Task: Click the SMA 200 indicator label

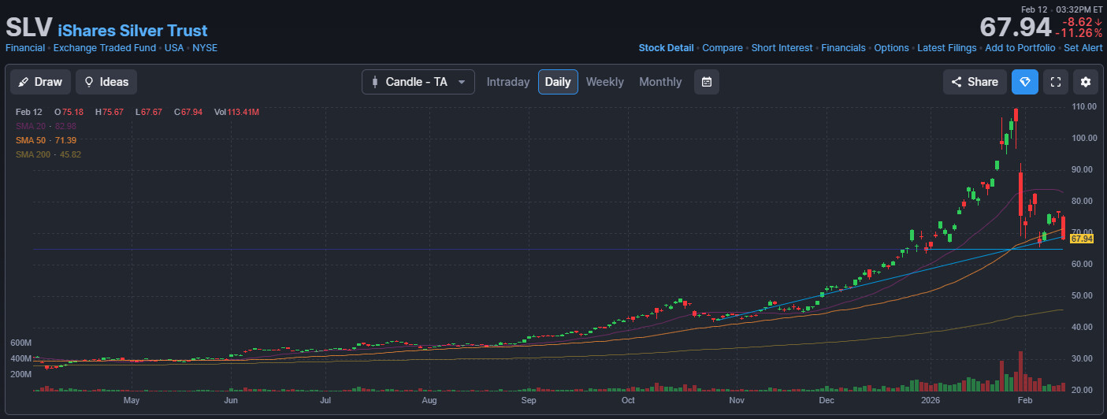Action: click(48, 154)
